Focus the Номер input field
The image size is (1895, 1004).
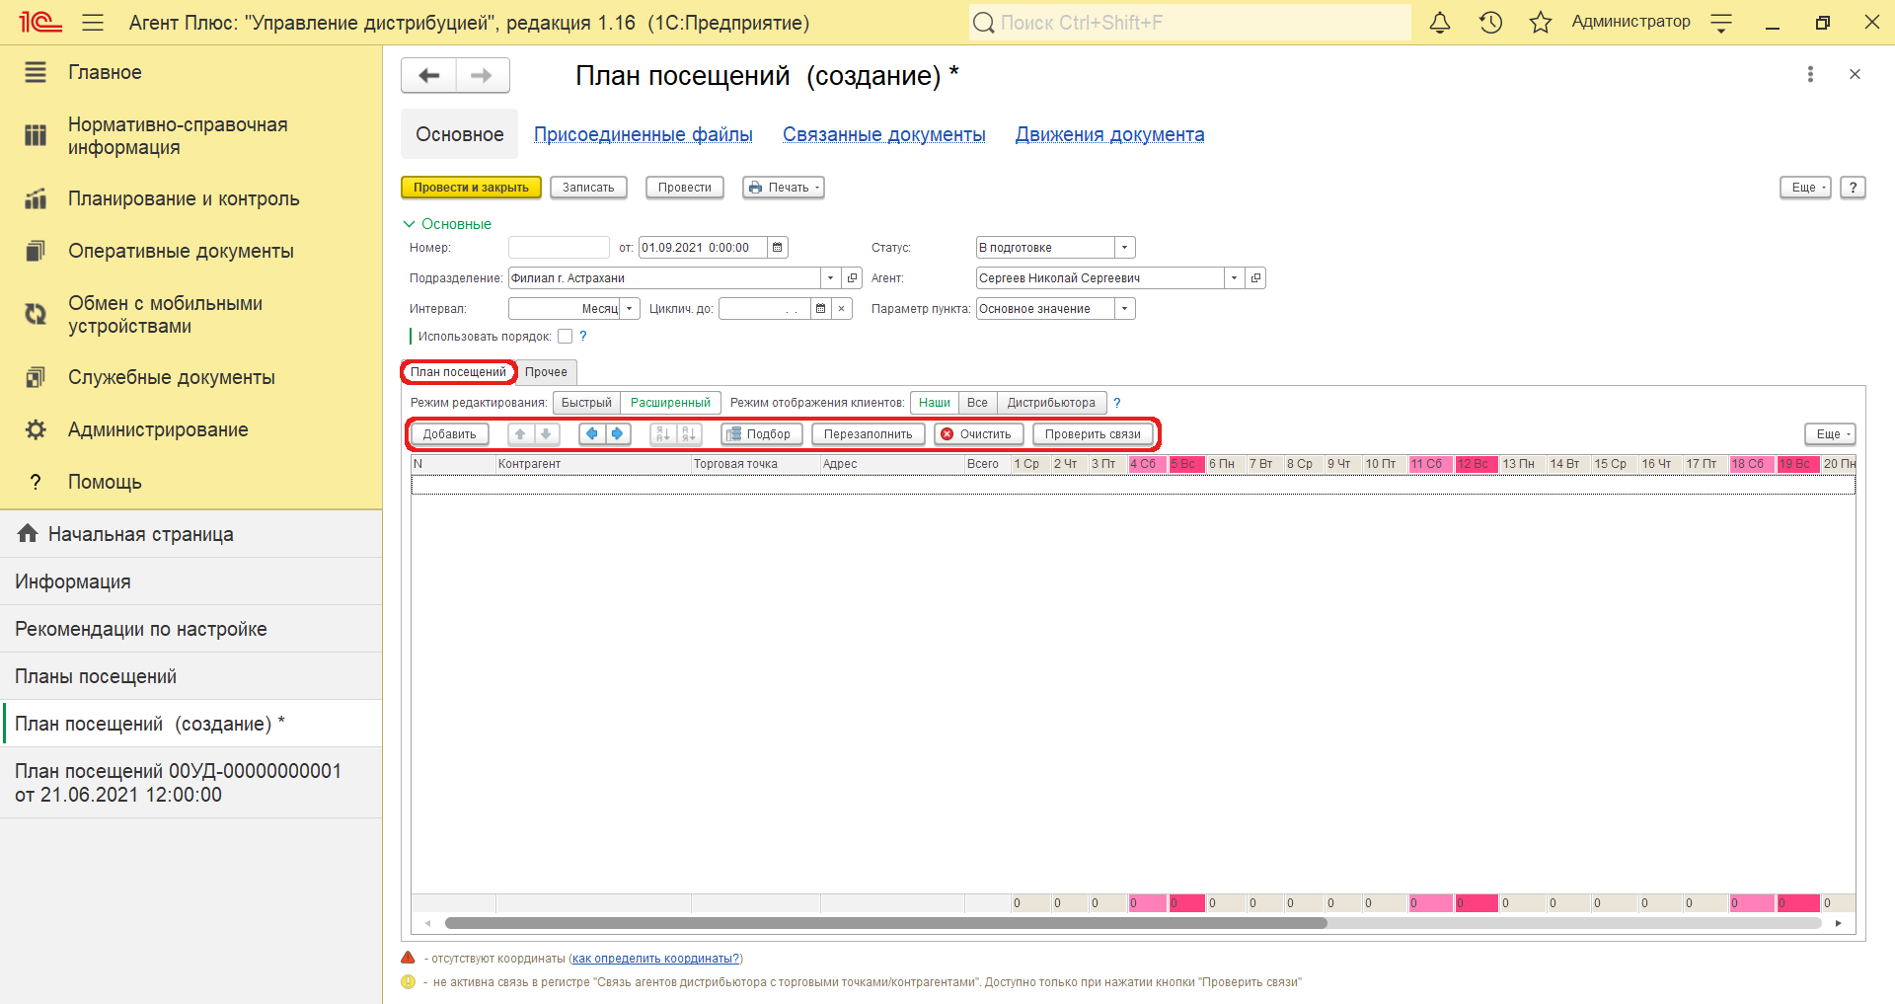coord(559,248)
